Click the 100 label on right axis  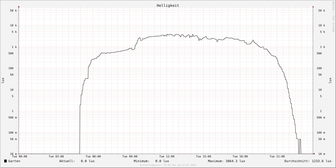click(319, 68)
